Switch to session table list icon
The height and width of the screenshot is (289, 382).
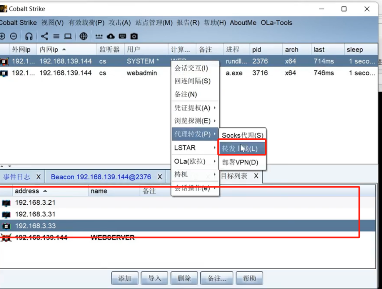[56, 36]
